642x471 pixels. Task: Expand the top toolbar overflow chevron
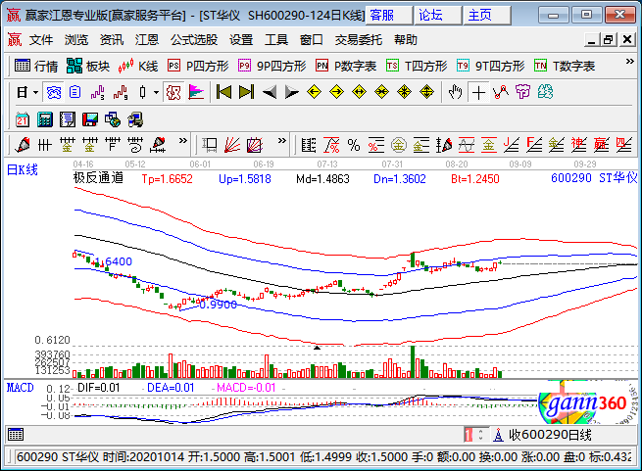629,62
